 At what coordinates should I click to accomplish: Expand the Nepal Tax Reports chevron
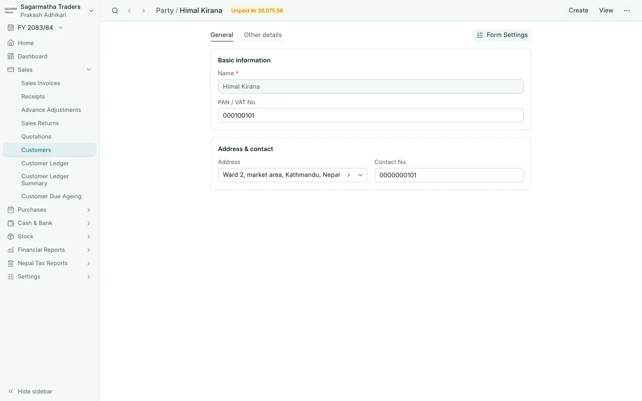89,263
